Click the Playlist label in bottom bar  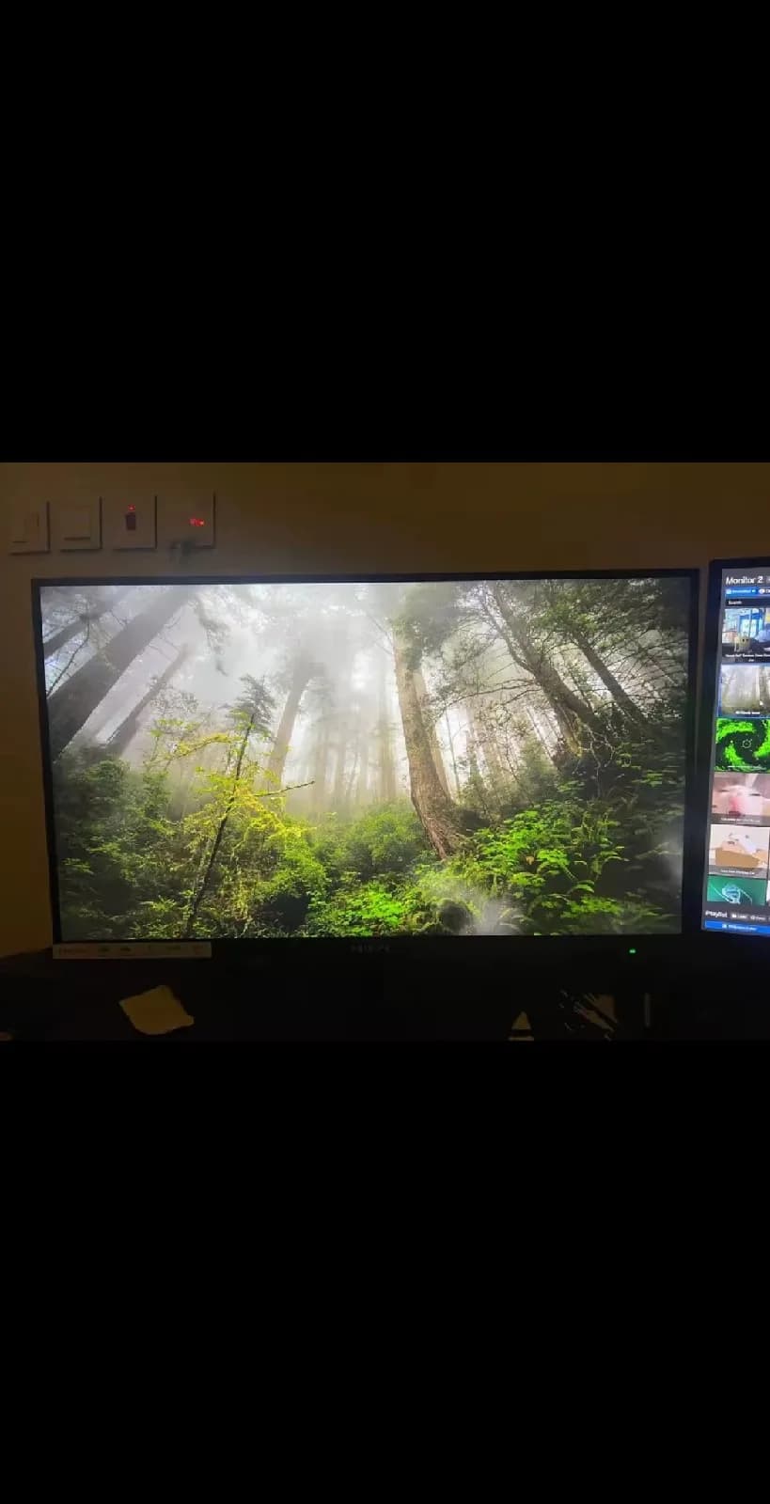[716, 914]
